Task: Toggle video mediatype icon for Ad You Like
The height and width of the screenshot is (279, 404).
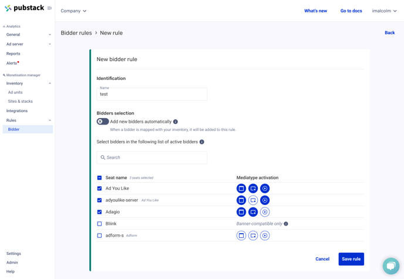Action: [x=265, y=189]
